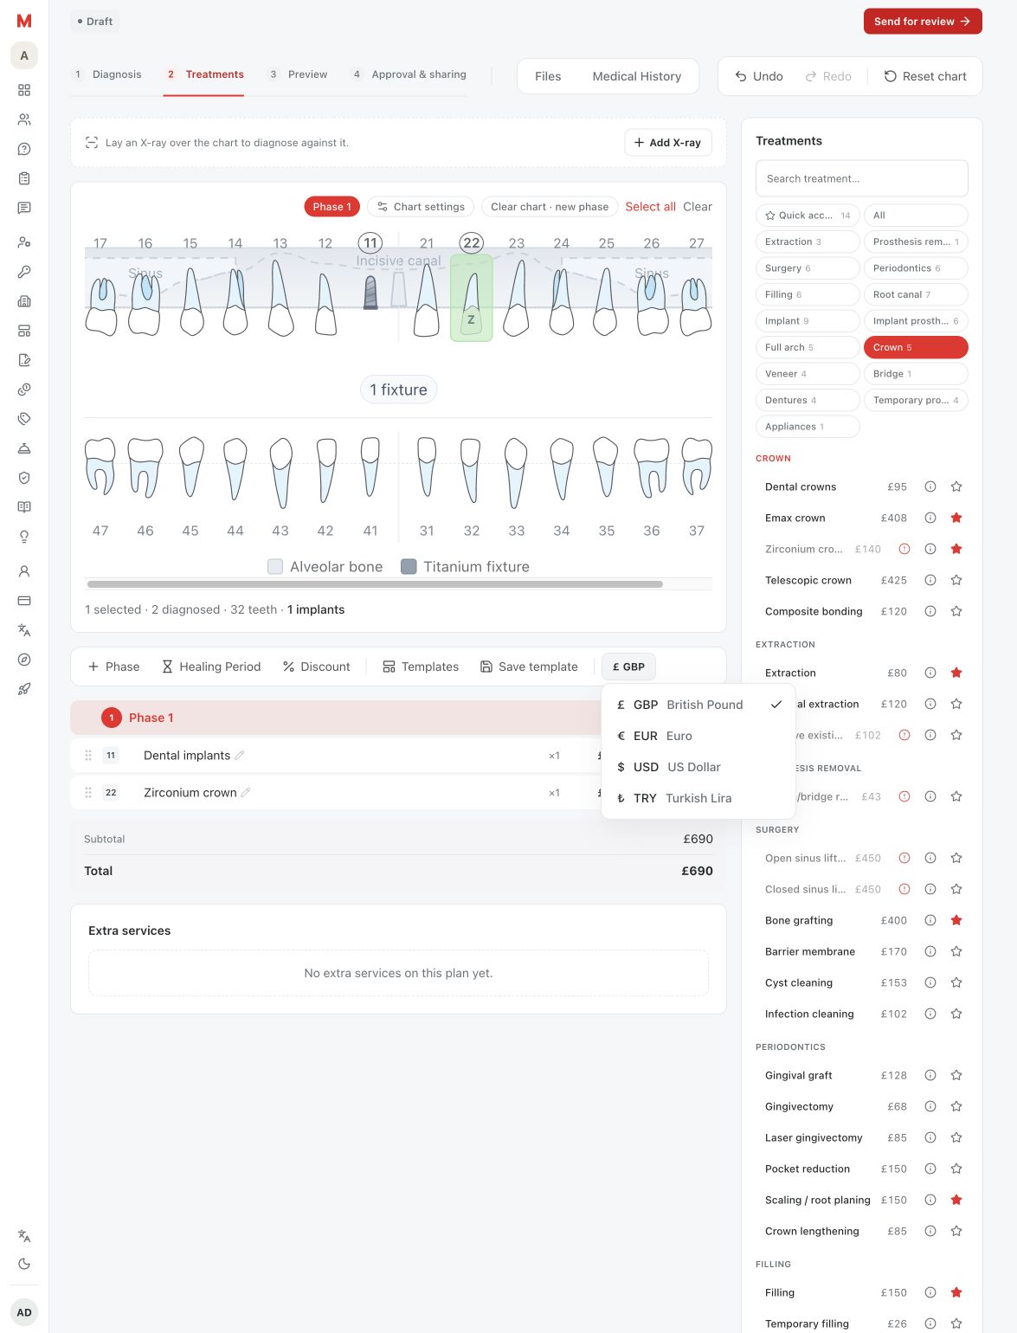
Task: Toggle favorite star for Dental crowns
Action: click(956, 486)
